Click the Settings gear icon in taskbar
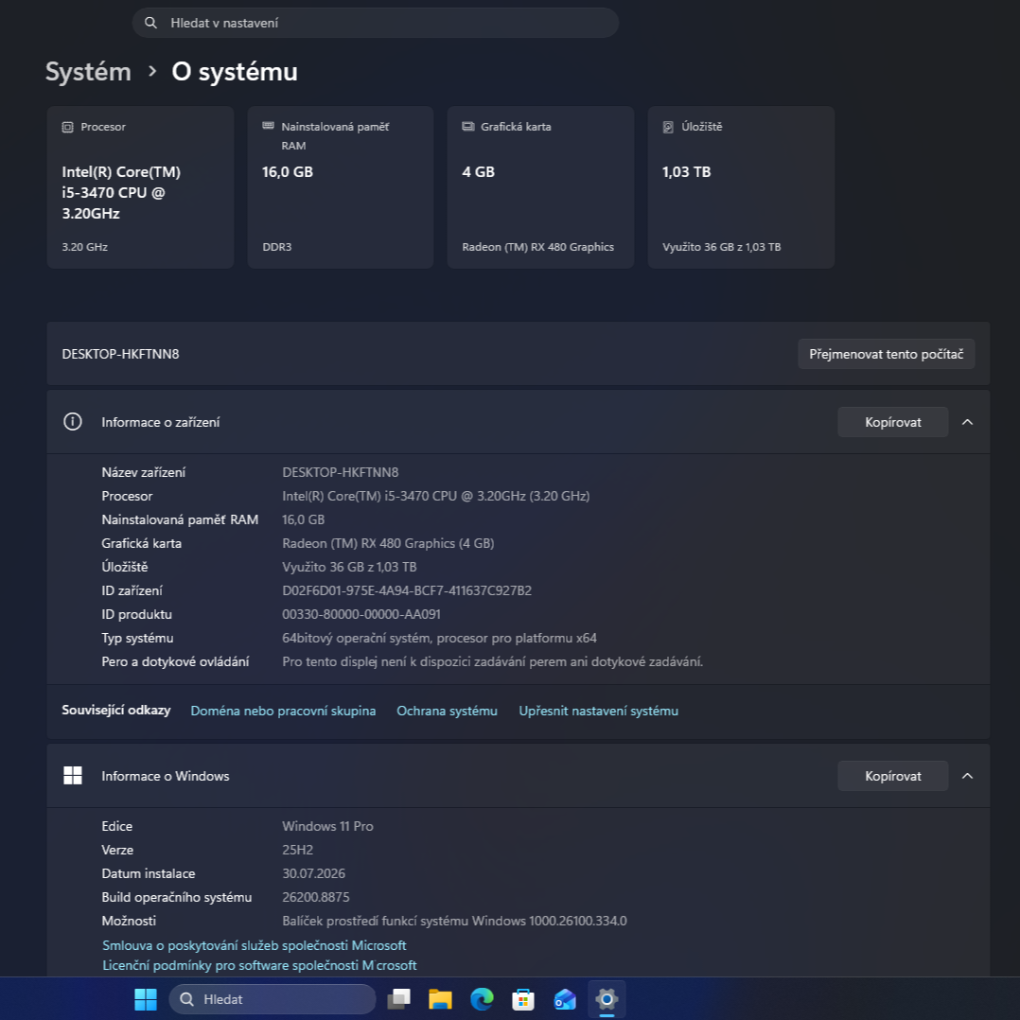 click(x=607, y=999)
